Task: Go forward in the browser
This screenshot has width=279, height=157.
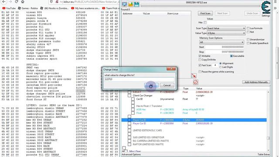Action: click(x=10, y=2)
